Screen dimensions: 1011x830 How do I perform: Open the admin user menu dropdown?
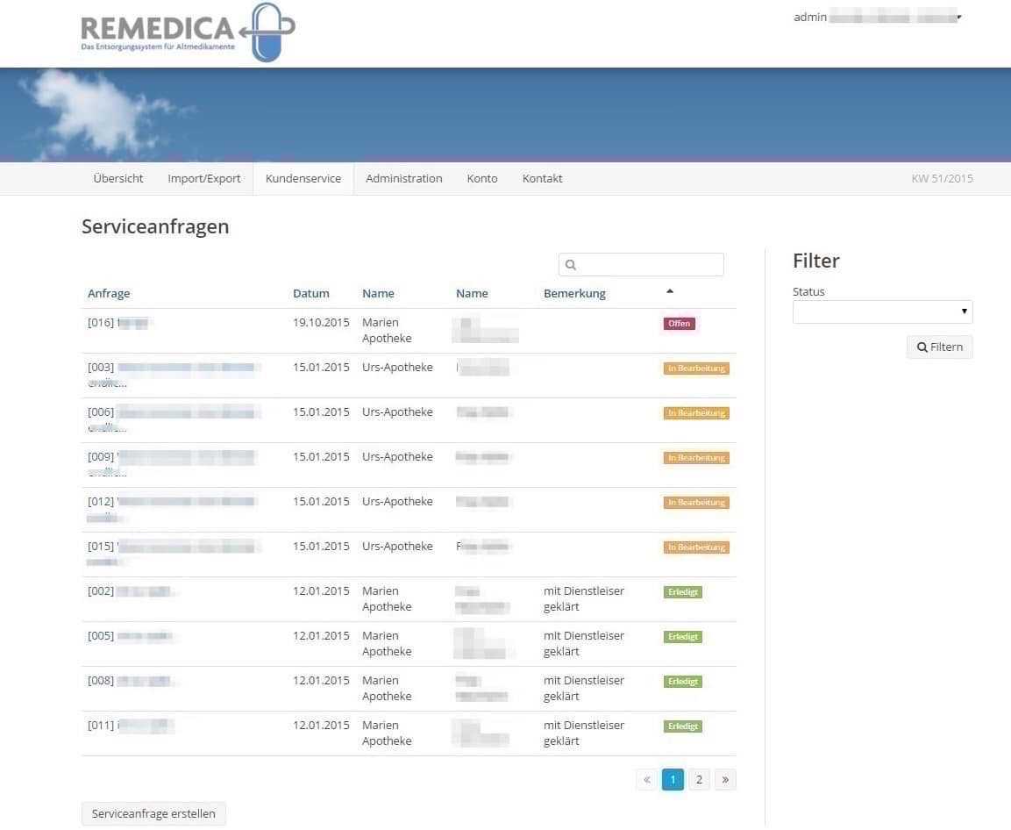[877, 18]
